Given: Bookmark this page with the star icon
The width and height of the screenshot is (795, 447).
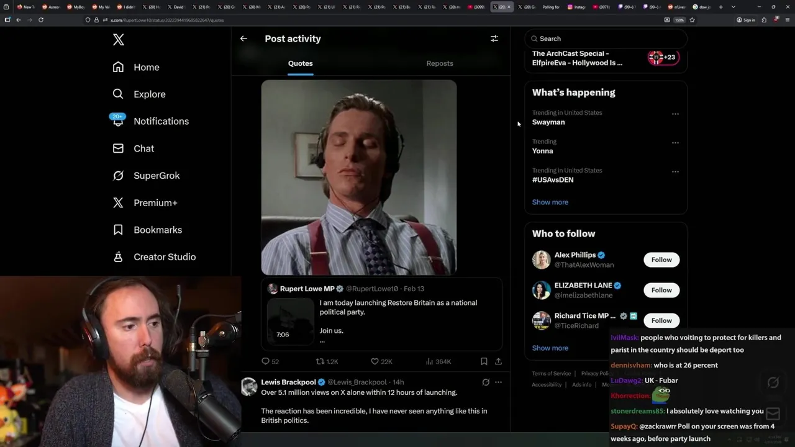Looking at the screenshot, I should point(692,20).
